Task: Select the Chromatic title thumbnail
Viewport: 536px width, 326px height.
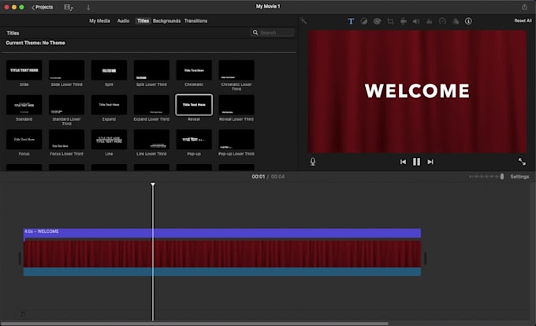Action: point(194,70)
